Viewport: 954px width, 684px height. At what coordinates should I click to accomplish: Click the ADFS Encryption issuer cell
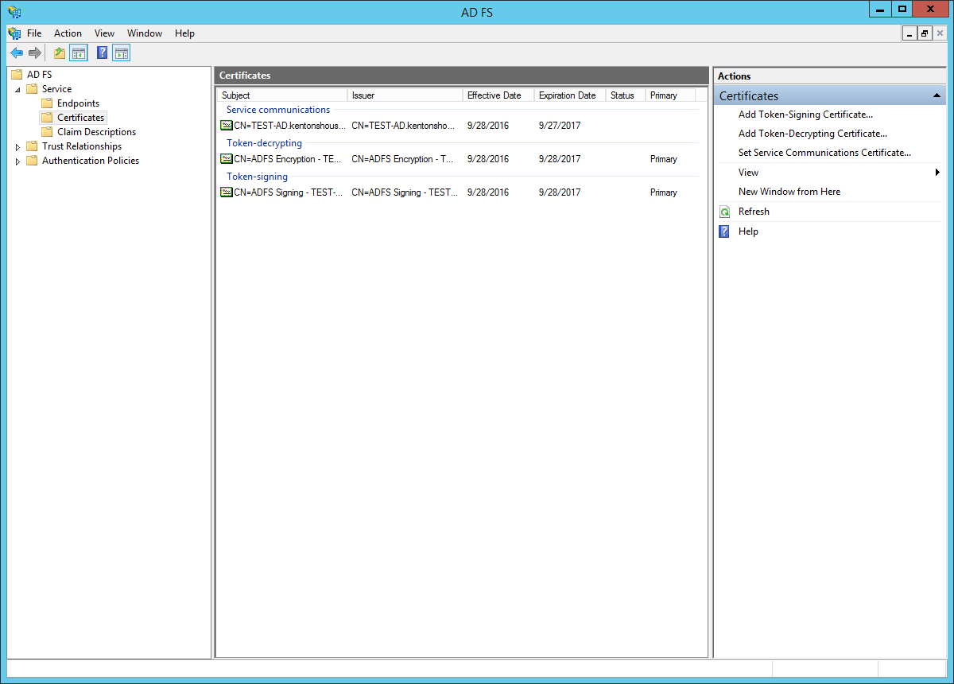(403, 159)
